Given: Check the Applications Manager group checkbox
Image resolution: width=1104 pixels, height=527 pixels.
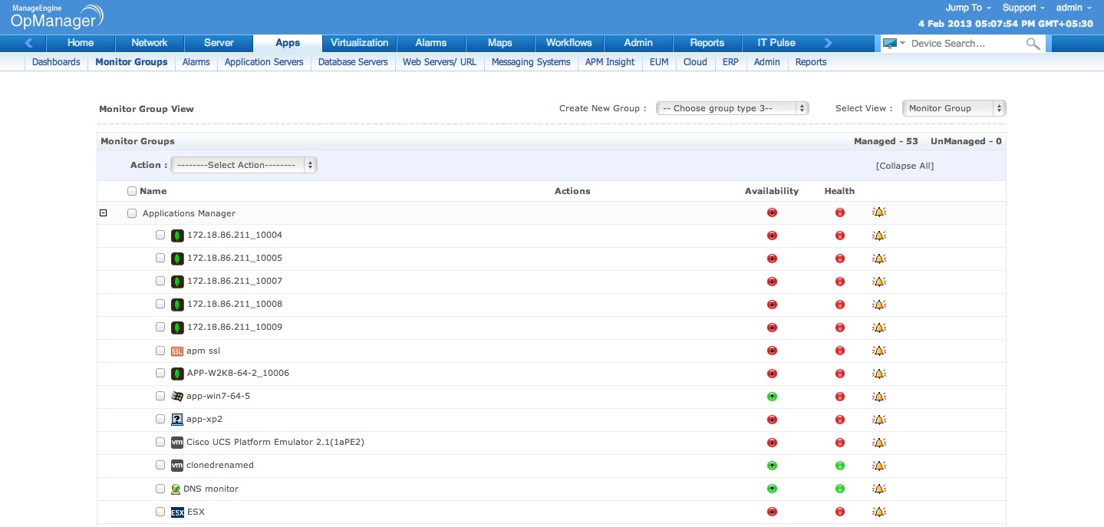Looking at the screenshot, I should click(132, 213).
